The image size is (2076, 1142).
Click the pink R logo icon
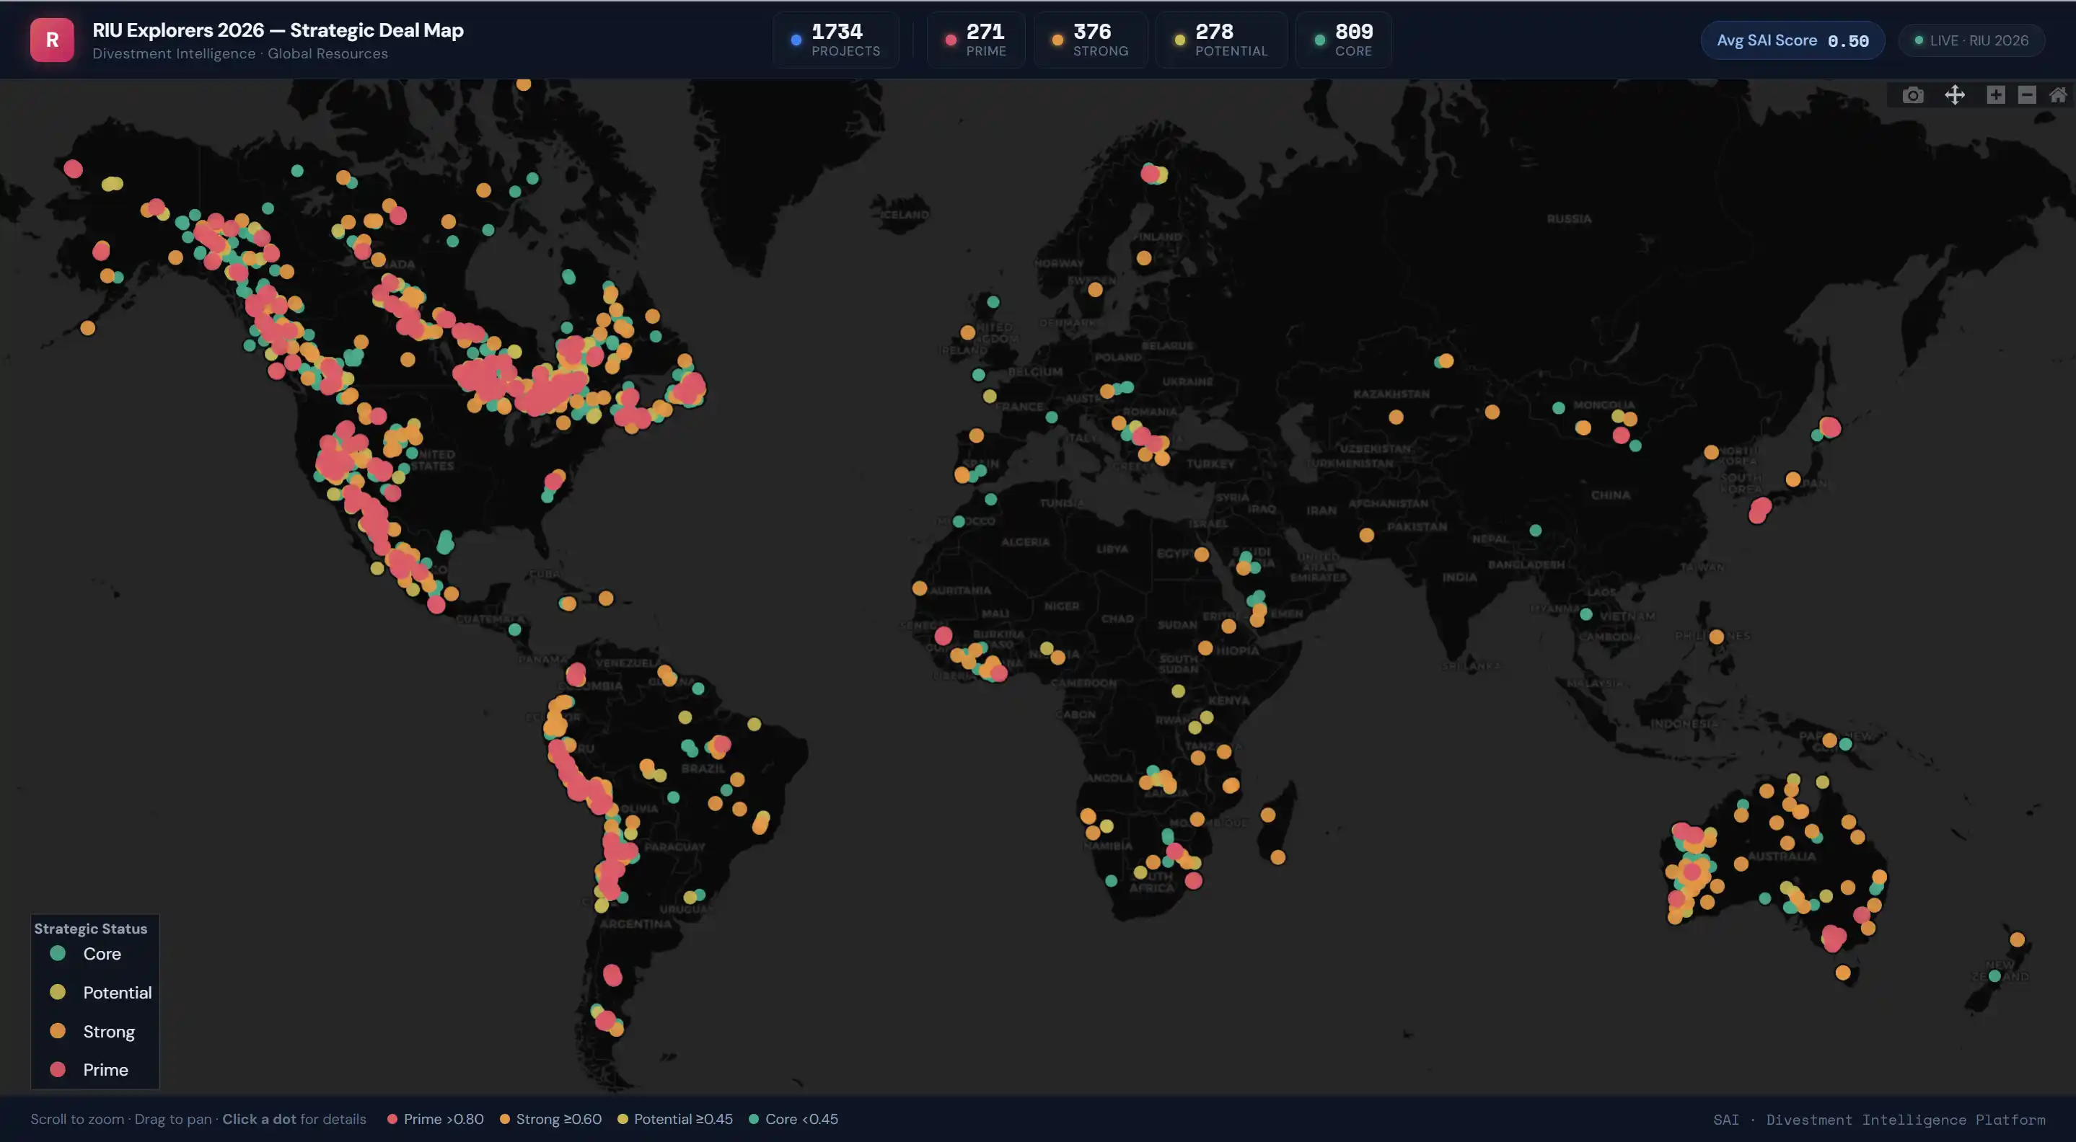coord(52,40)
